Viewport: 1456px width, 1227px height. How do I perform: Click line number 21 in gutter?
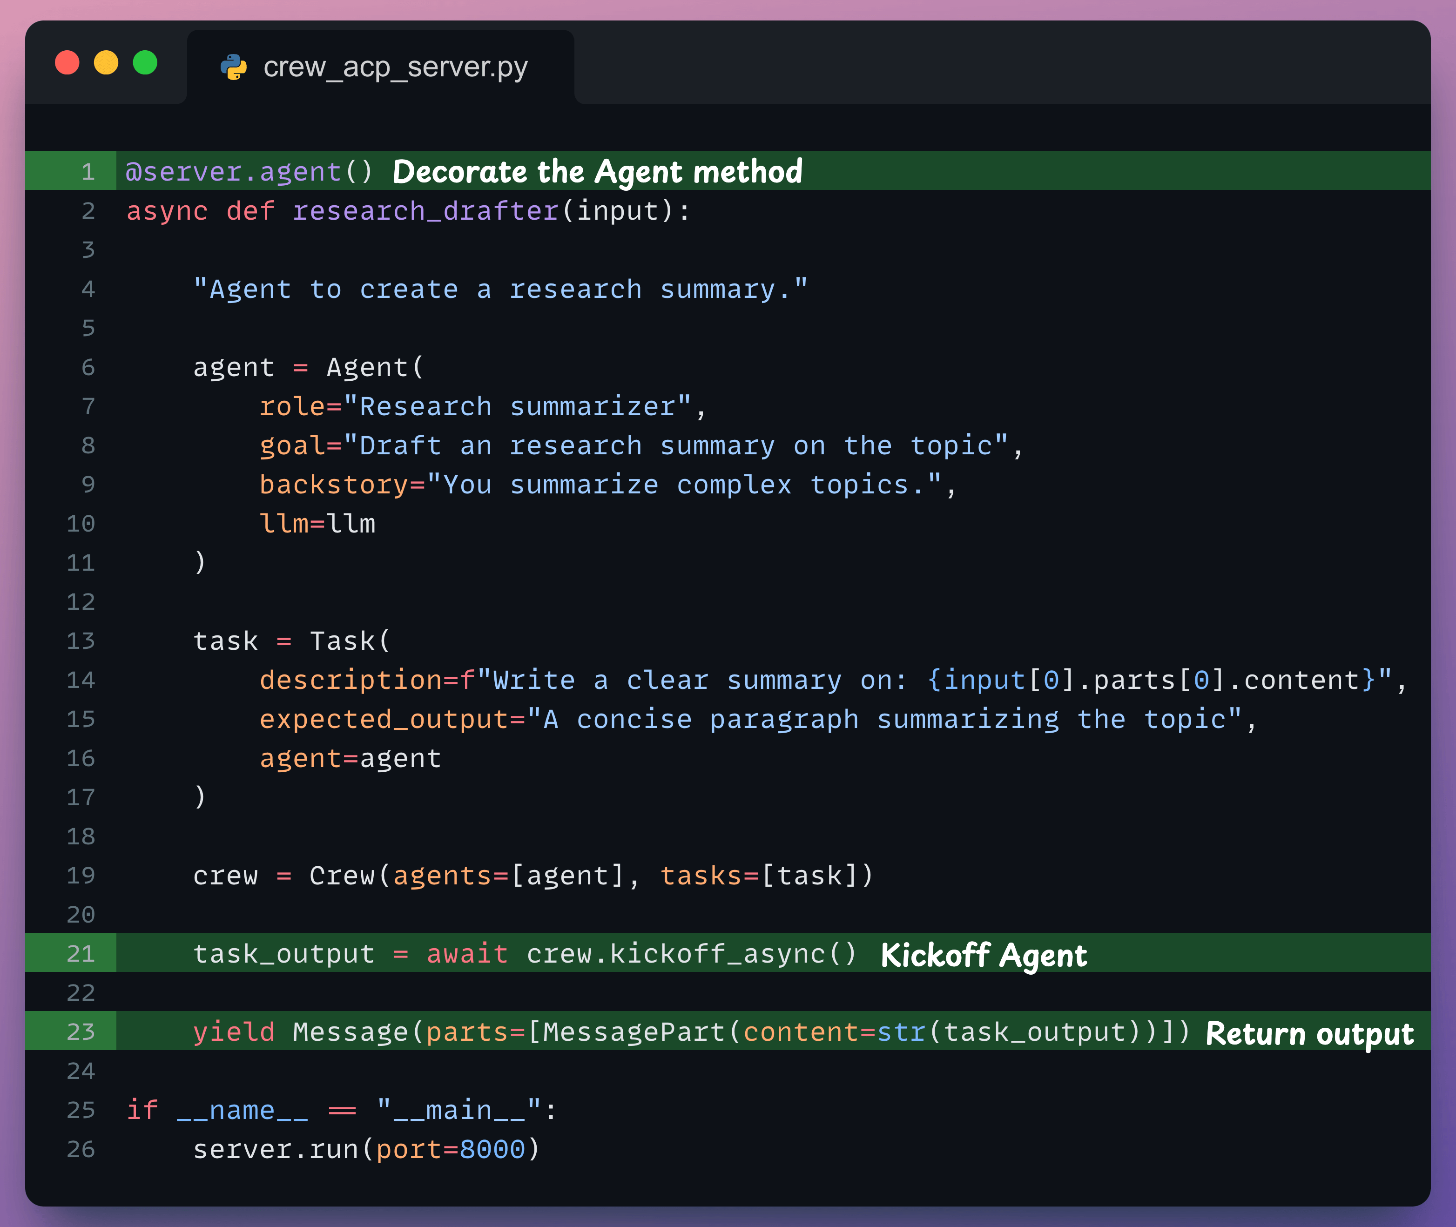point(81,954)
